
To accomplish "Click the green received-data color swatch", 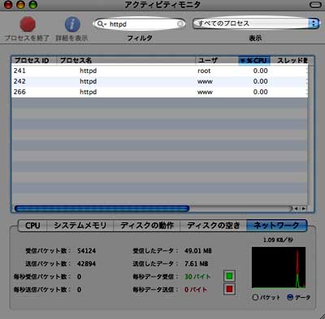I will coord(229,276).
